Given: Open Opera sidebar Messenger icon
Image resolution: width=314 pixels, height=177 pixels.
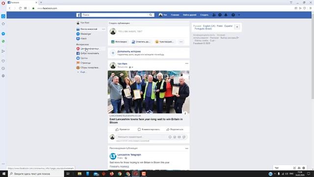Looking at the screenshot, I should click(x=3, y=34).
